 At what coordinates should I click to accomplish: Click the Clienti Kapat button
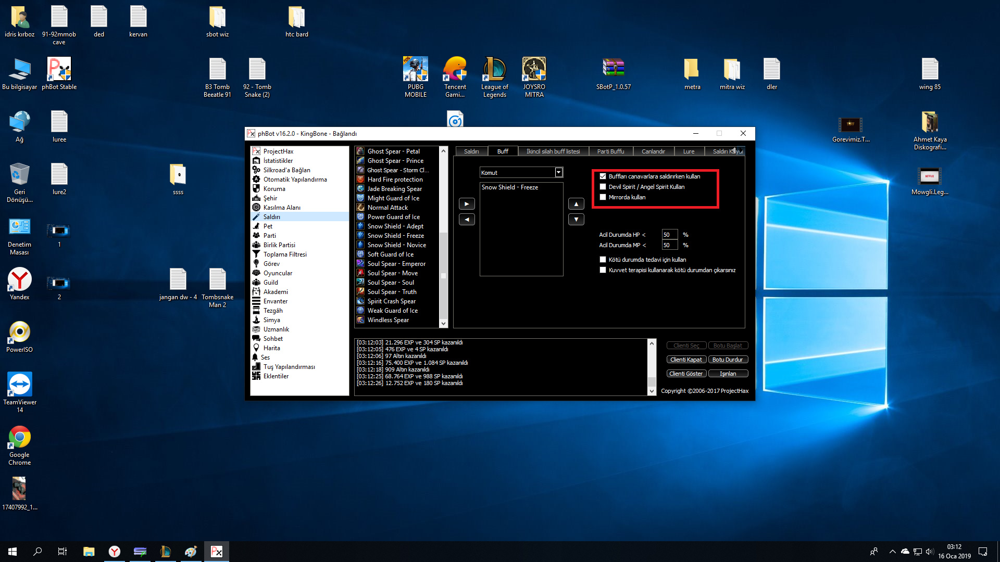coord(686,360)
